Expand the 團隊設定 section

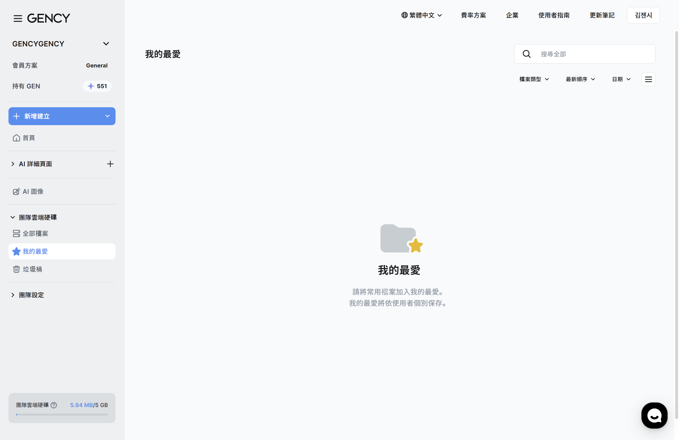pos(13,295)
